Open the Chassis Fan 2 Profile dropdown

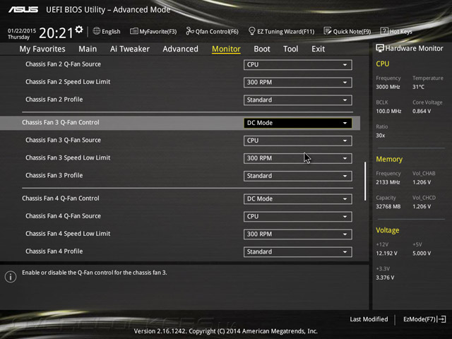pyautogui.click(x=297, y=100)
